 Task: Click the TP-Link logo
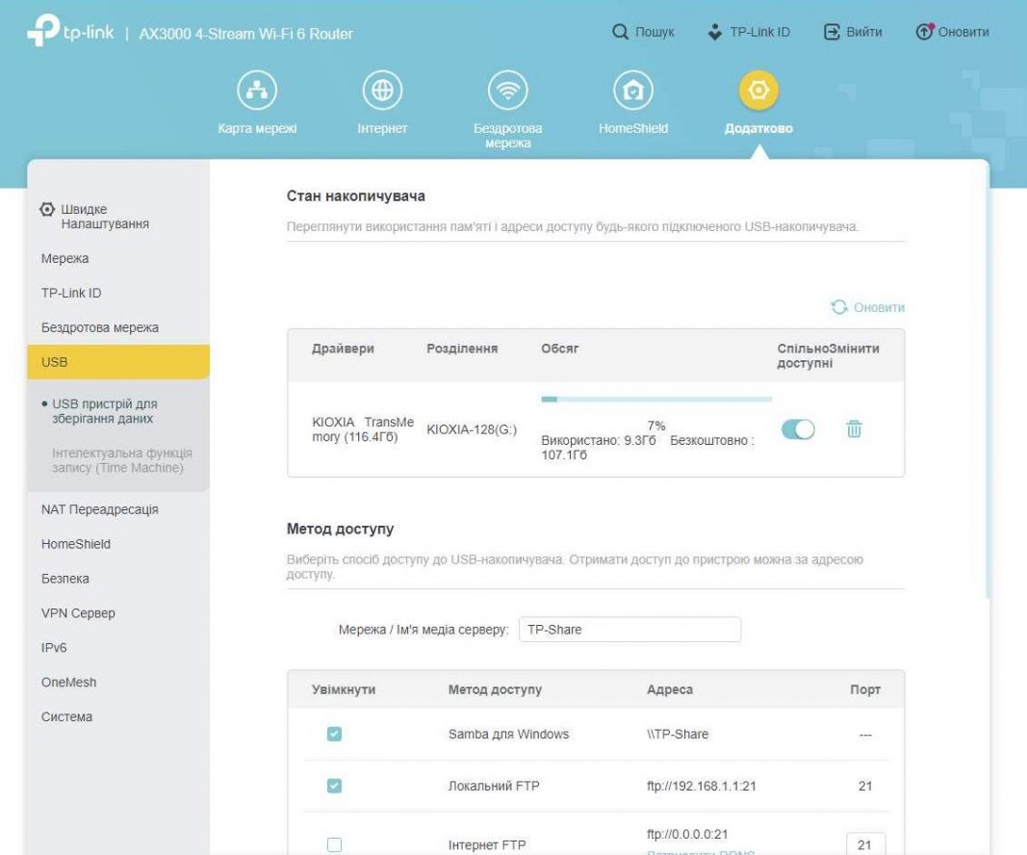[70, 32]
